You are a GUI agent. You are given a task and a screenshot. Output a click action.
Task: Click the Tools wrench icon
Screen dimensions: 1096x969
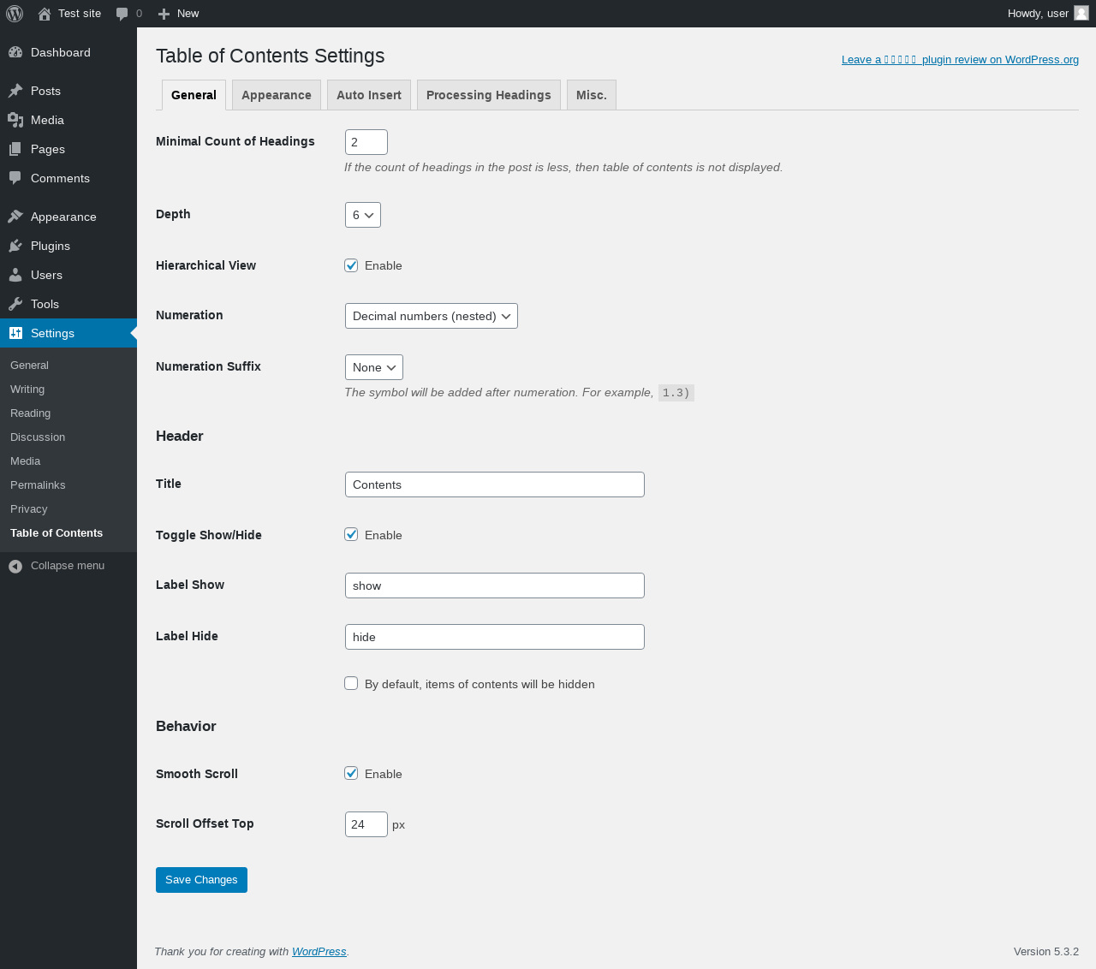(15, 304)
